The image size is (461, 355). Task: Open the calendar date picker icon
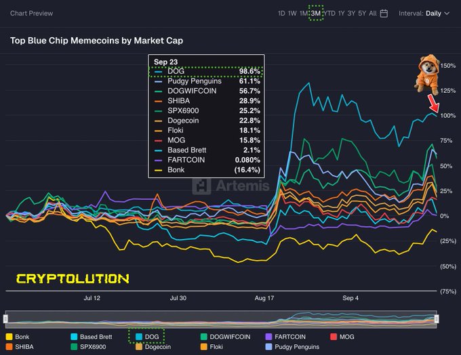click(384, 14)
